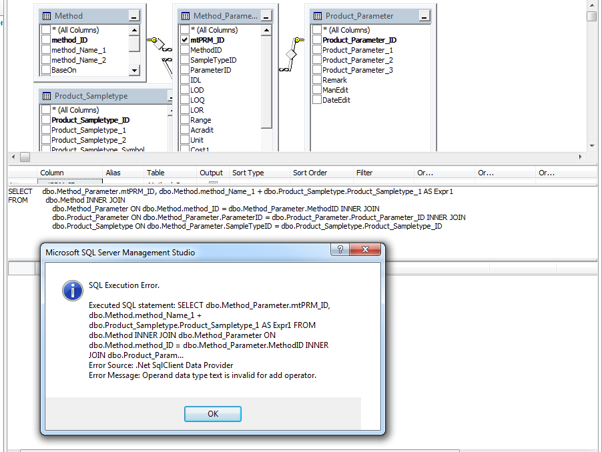
Task: Click Method table scroll up arrow
Action: click(134, 30)
